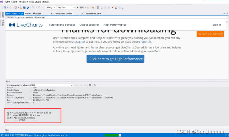Click the 'report it' link
Screen dimensions: 229x137
[x=146, y=42]
